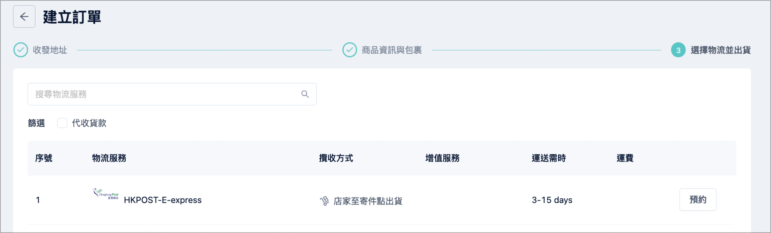Viewport: 771px width, 233px height.
Task: Click the 運費 column header
Action: 625,158
